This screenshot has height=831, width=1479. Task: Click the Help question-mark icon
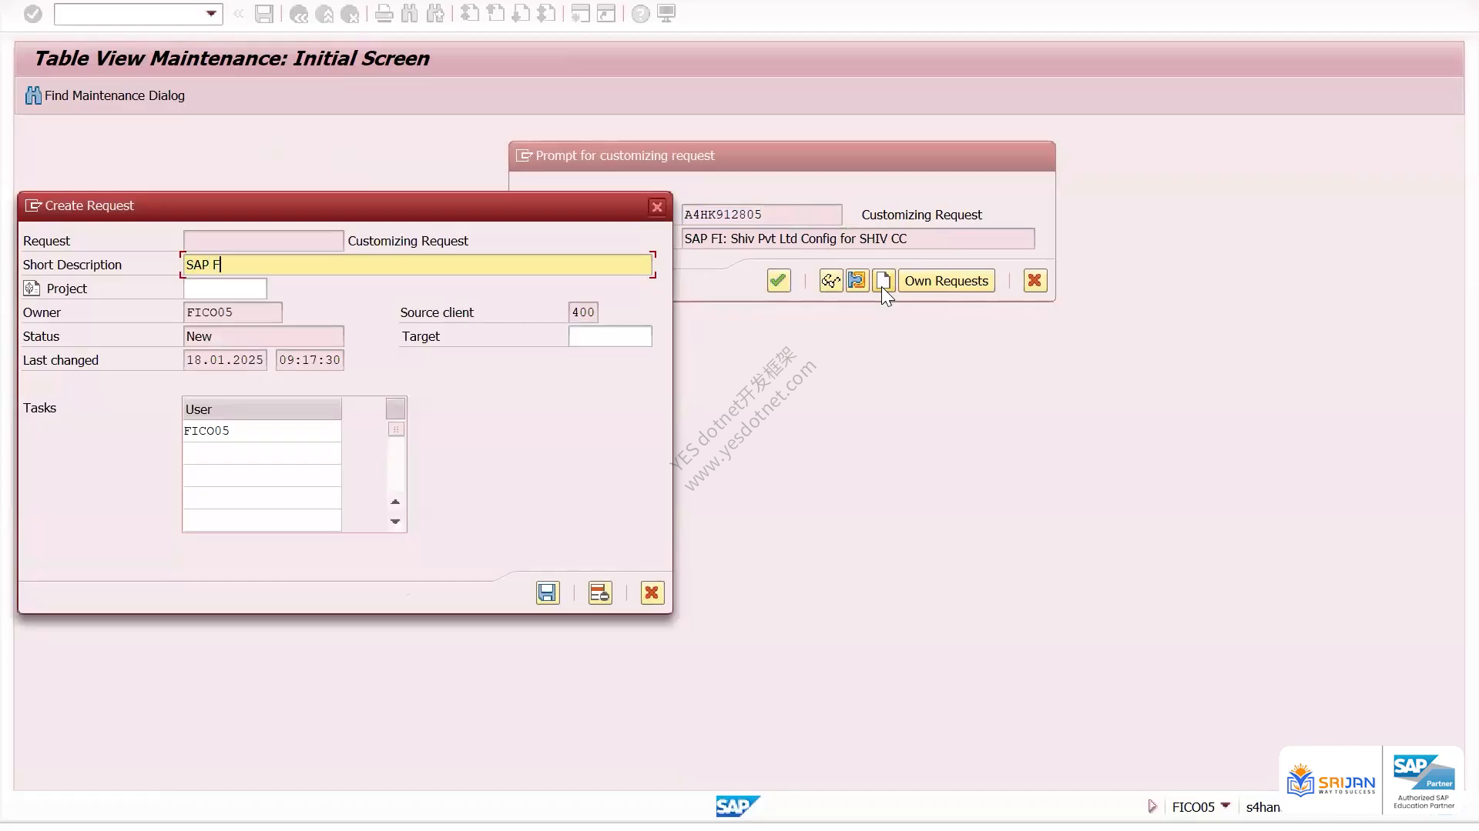pos(640,14)
